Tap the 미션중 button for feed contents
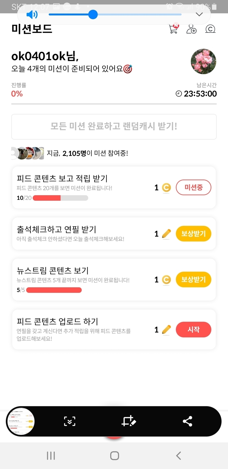 (193, 187)
